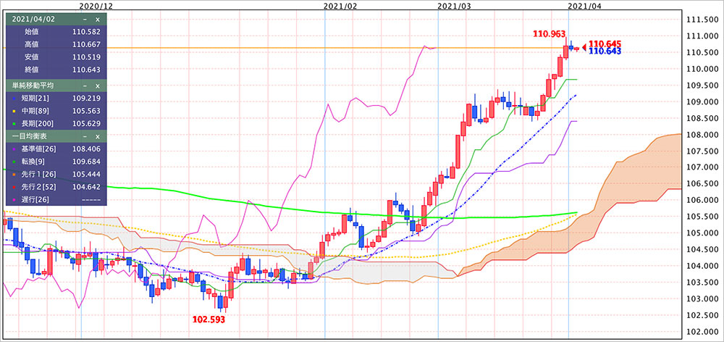
Task: Click the 終値 closing price row
Action: [x=55, y=70]
